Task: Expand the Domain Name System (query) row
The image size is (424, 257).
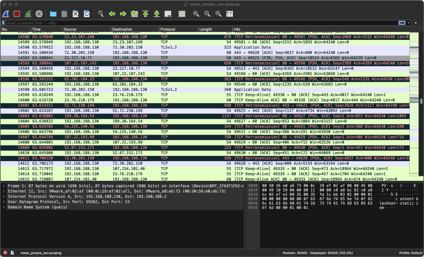Action: point(4,207)
